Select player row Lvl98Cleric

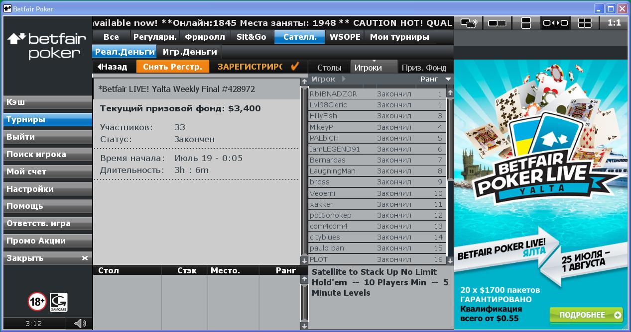[x=377, y=105]
